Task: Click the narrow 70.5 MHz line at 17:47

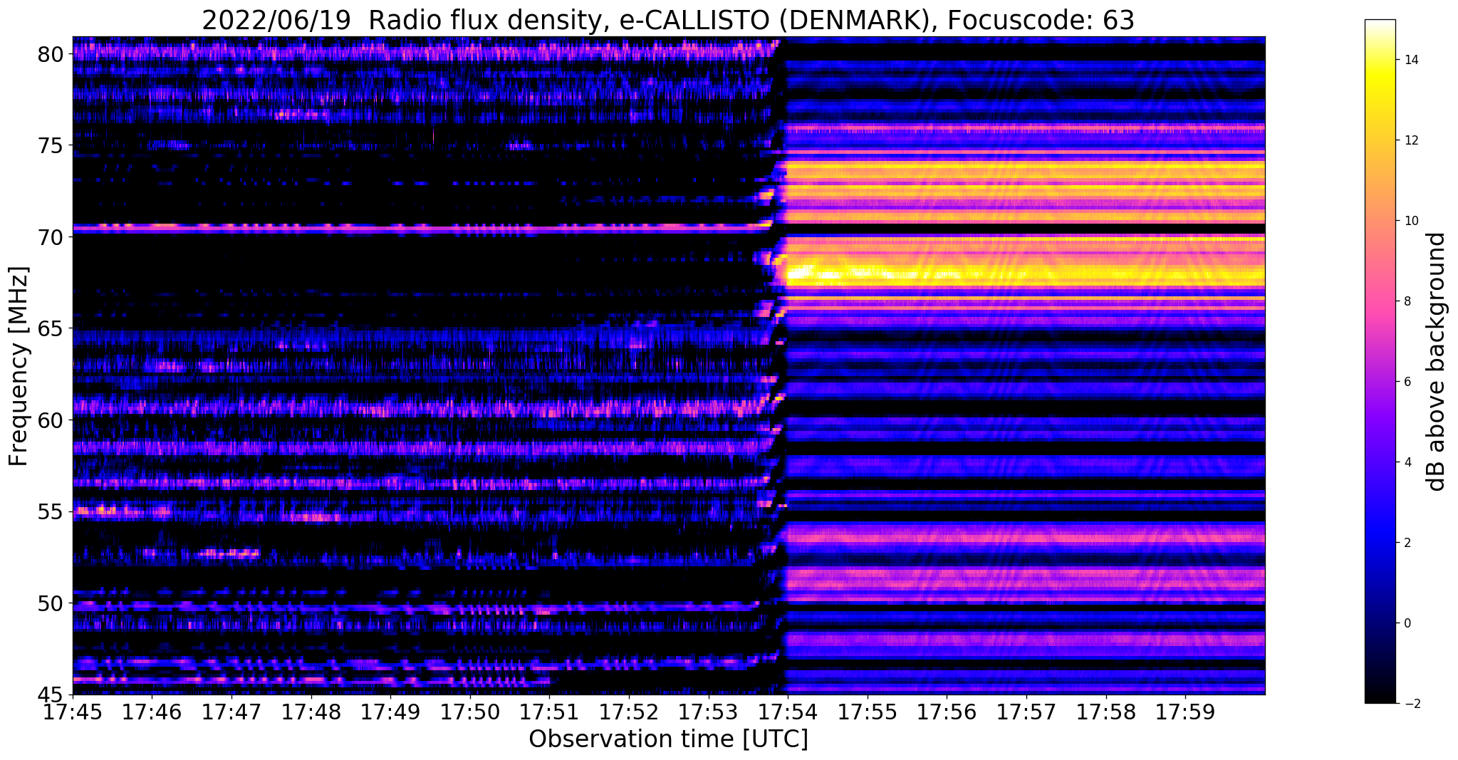Action: point(231,228)
